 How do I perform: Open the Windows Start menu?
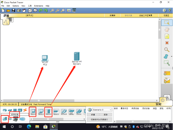coord(4,127)
